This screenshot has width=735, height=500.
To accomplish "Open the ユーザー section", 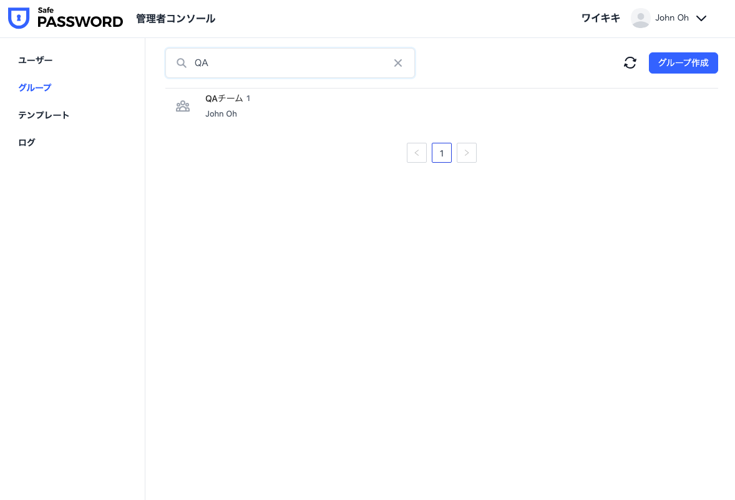I will tap(36, 60).
